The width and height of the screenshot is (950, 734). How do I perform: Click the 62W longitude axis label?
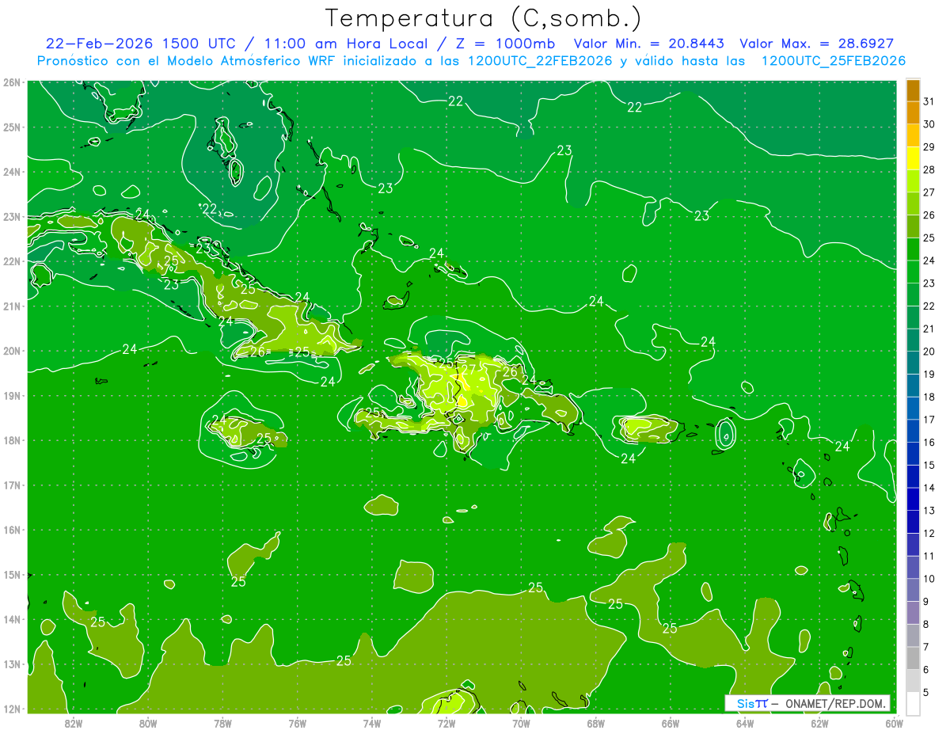pyautogui.click(x=819, y=723)
